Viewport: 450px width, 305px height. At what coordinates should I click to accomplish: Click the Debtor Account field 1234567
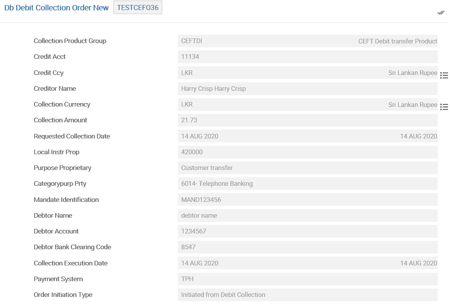307,231
